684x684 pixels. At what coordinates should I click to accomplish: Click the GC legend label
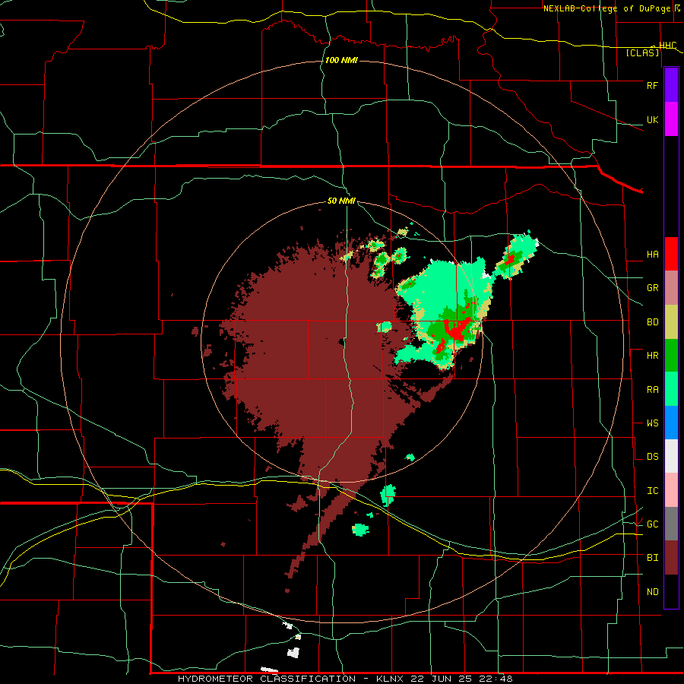(652, 524)
